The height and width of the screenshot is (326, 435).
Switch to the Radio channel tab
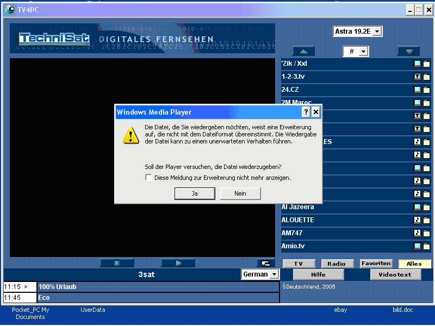337,264
